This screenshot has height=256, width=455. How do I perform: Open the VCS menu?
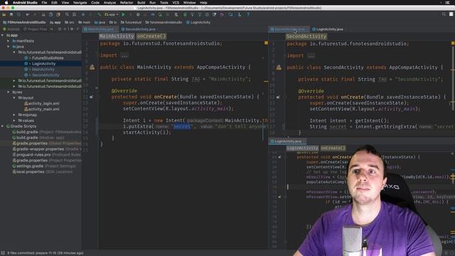coord(176,3)
